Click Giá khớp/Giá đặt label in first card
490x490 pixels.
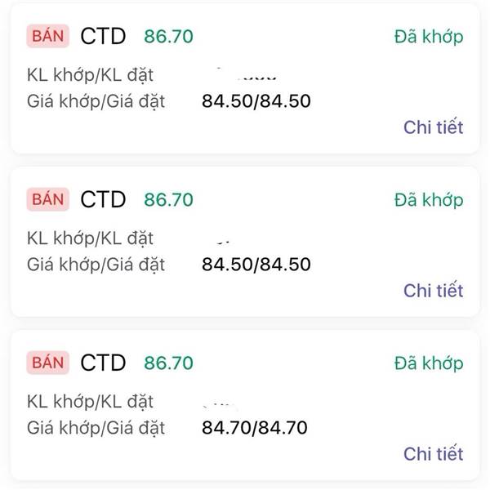[96, 101]
